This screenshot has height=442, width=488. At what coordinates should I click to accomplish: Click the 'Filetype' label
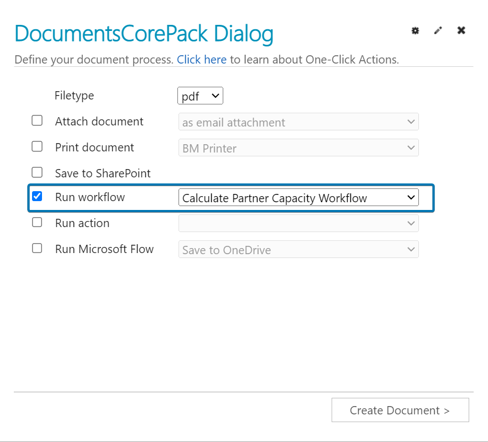(74, 96)
